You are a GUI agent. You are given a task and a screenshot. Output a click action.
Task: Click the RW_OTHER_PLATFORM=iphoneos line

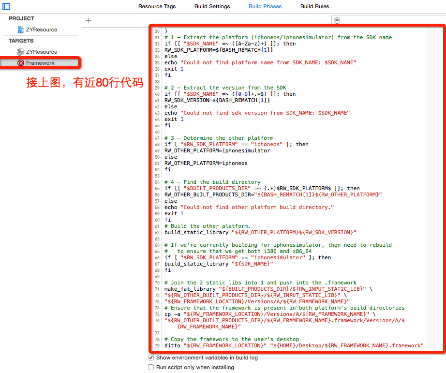click(x=206, y=163)
